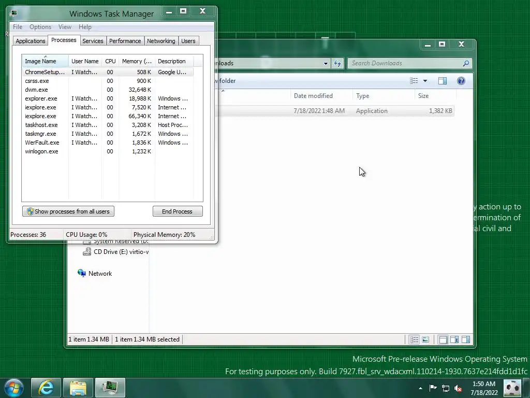Open the Help menu in Task Manager
530x398 pixels.
pyautogui.click(x=85, y=27)
